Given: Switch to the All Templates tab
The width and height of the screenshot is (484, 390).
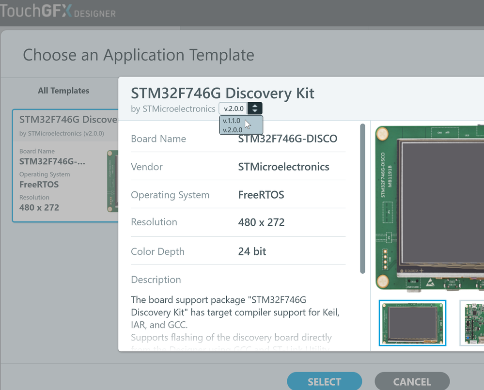Looking at the screenshot, I should 63,91.
